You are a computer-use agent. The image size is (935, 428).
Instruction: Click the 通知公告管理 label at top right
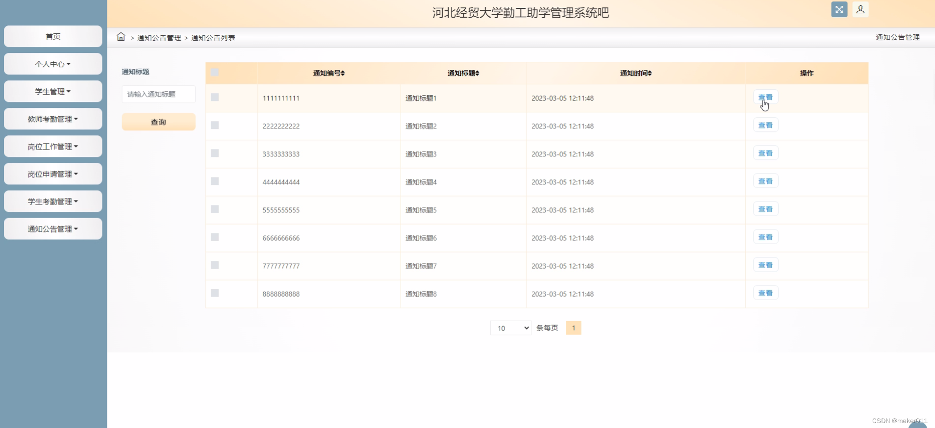[898, 37]
